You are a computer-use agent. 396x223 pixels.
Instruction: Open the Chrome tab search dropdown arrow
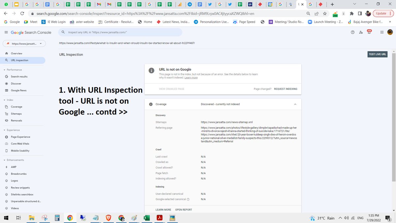[x=354, y=4]
